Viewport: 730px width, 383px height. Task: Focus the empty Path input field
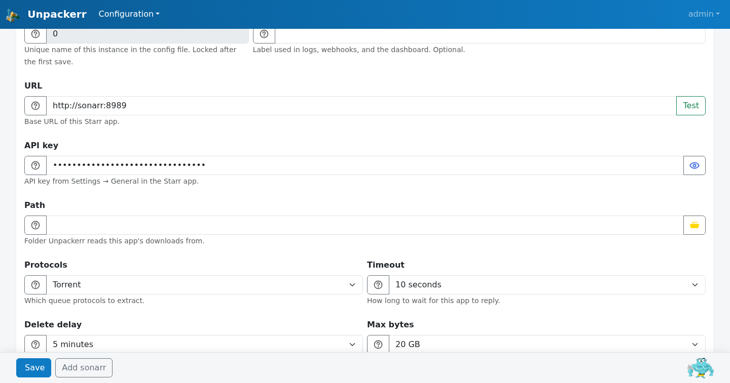(365, 225)
